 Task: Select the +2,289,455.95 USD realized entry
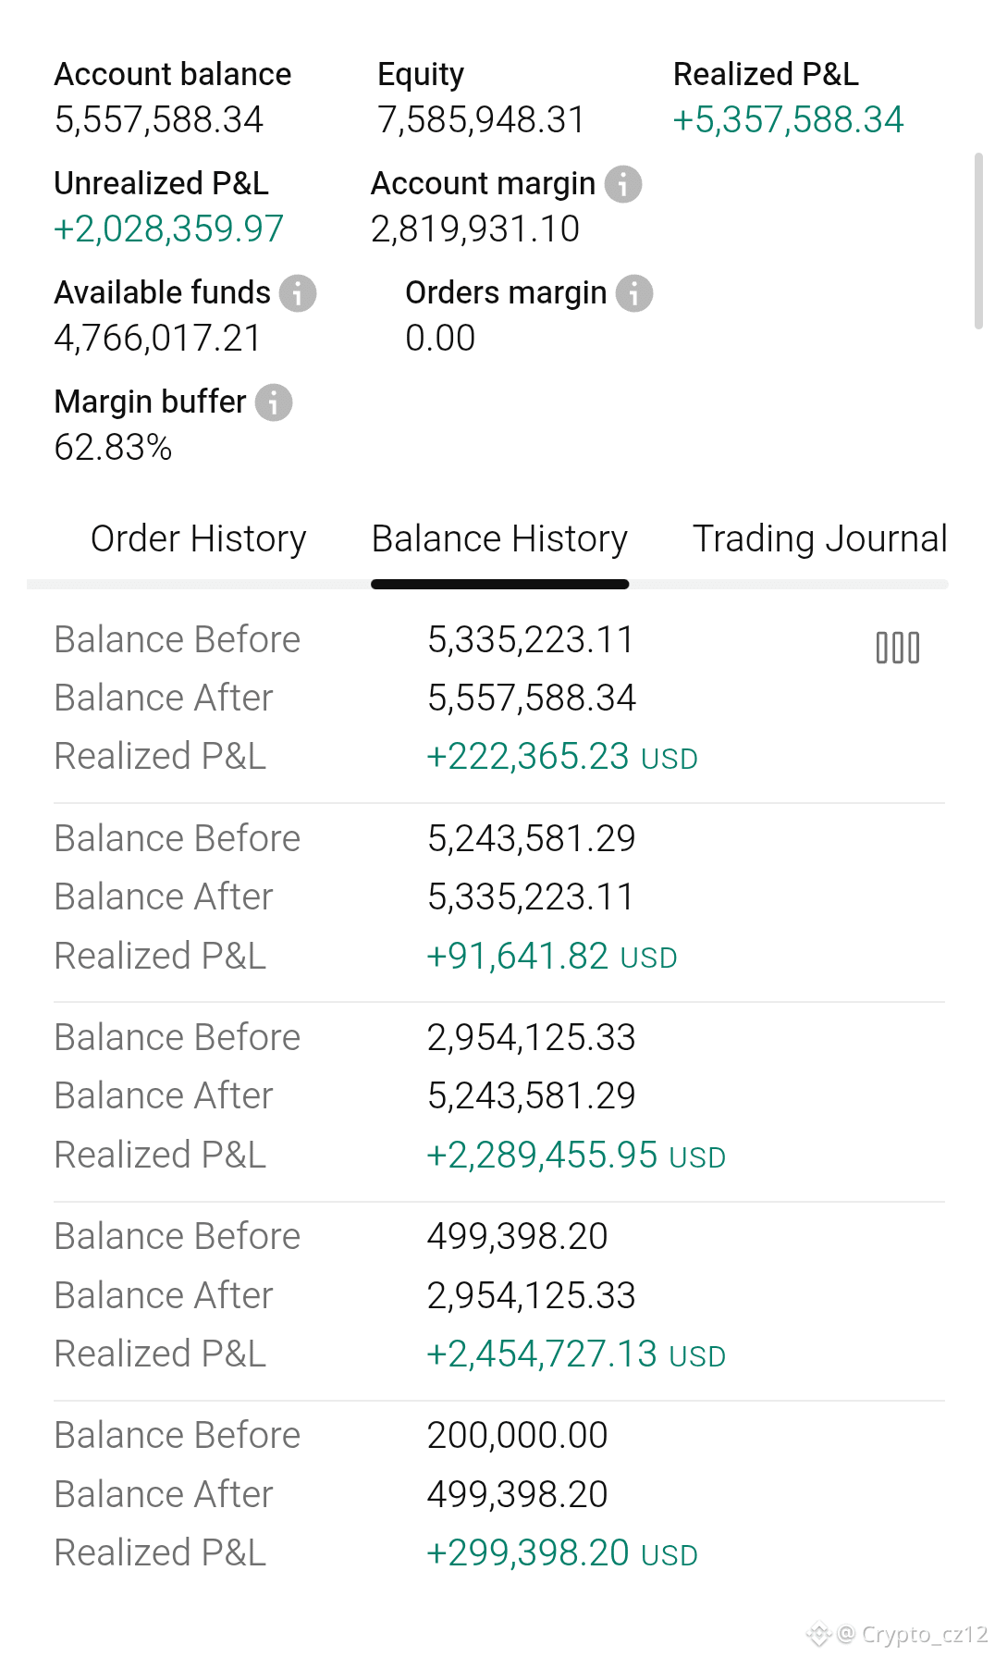coord(575,1155)
